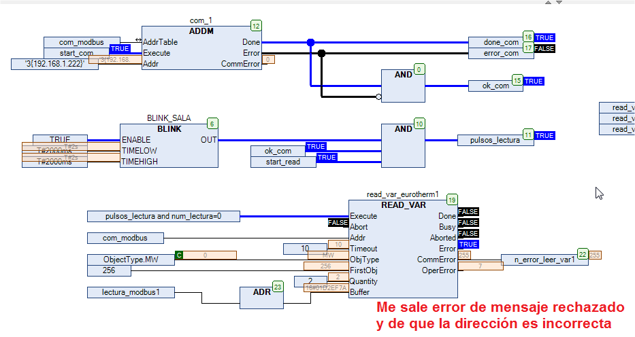Select the ADDM function block com_1
Image resolution: width=635 pixels, height=337 pixels.
coord(201,48)
